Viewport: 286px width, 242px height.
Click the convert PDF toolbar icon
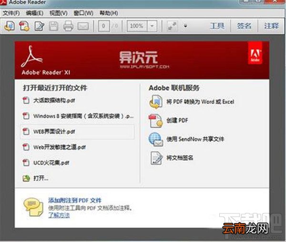click(x=10, y=26)
